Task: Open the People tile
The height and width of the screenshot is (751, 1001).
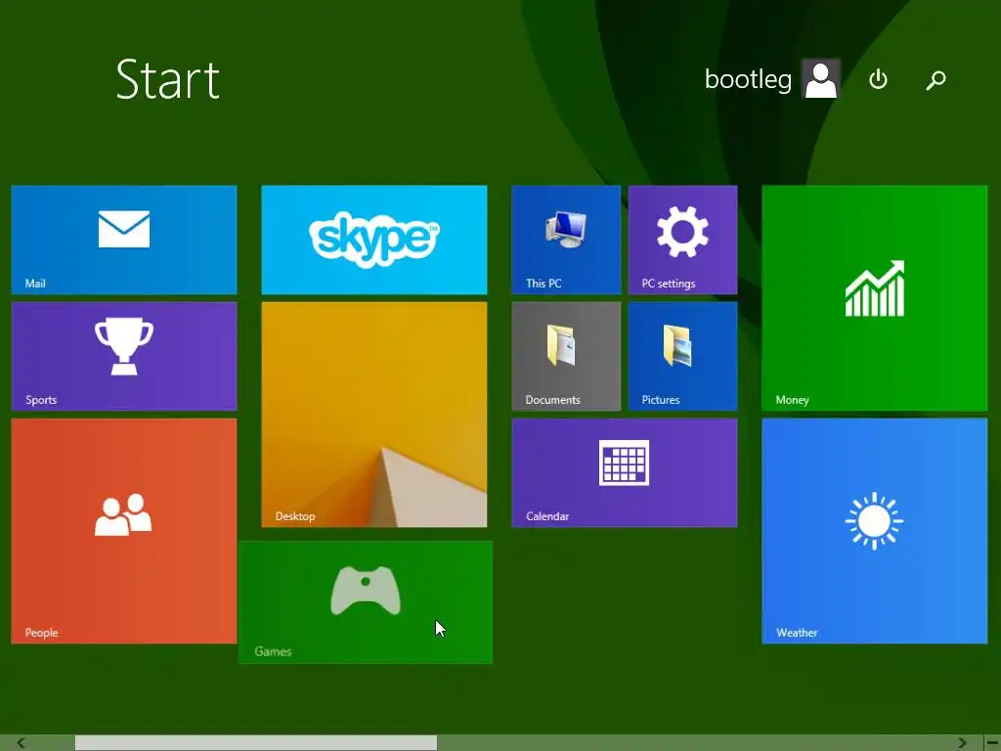Action: tap(124, 531)
